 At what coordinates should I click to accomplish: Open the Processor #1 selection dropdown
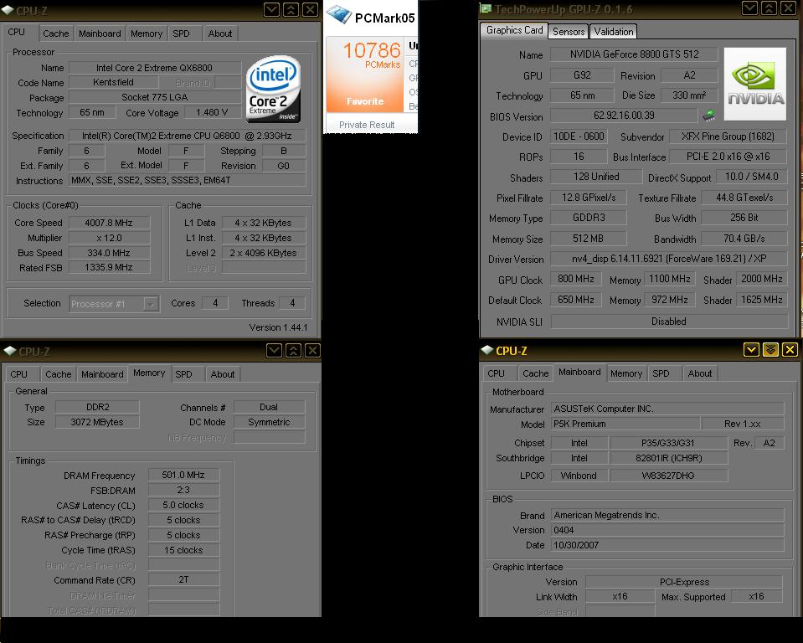150,304
